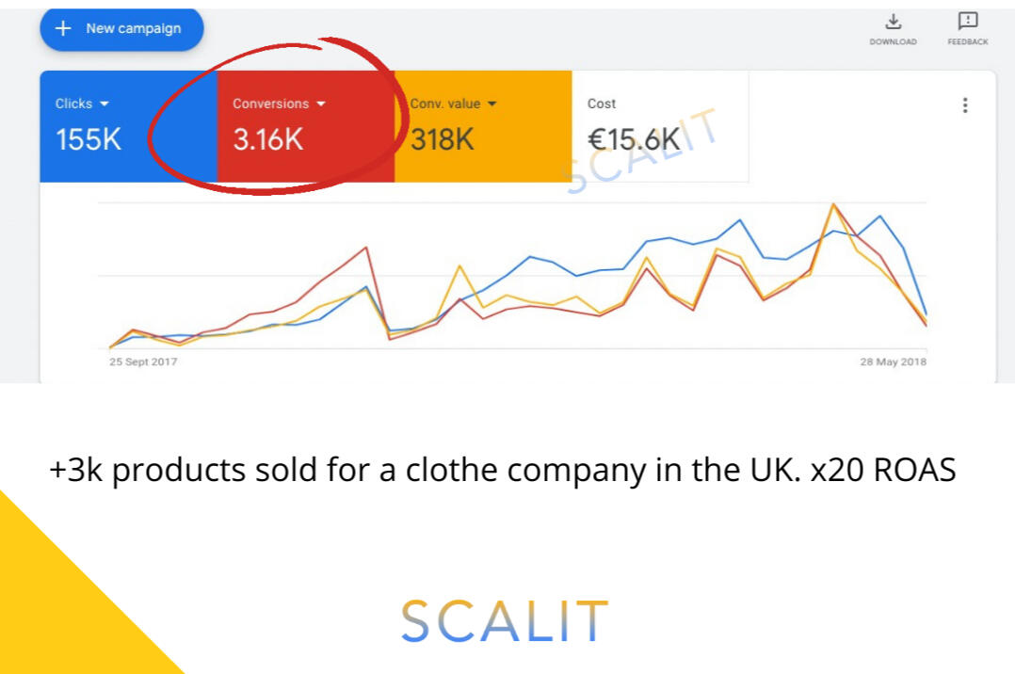This screenshot has width=1015, height=674.
Task: Expand the Conv. value dropdown arrow
Action: (x=491, y=104)
